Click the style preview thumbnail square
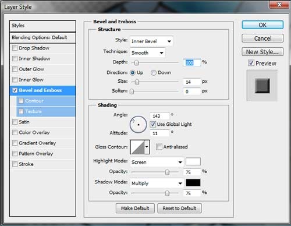Image resolution: width=291 pixels, height=226 pixels. pos(262,86)
